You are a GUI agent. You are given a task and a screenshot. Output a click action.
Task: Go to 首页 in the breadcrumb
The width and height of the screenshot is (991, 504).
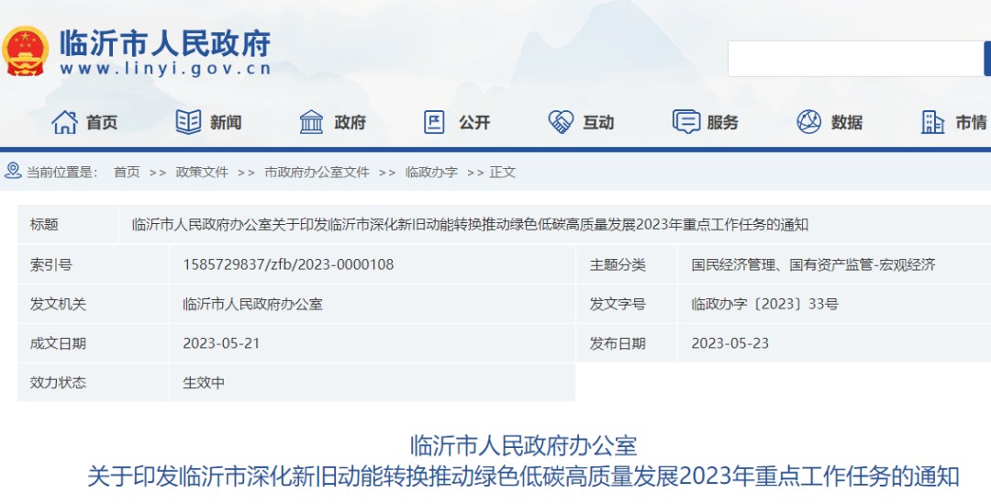[127, 172]
